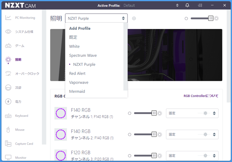Go to システム仕様 section label
This screenshot has width=232, height=162.
pyautogui.click(x=24, y=32)
